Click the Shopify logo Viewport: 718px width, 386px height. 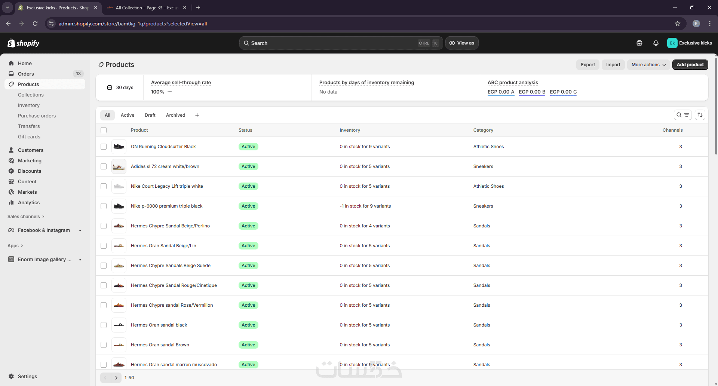[x=24, y=43]
